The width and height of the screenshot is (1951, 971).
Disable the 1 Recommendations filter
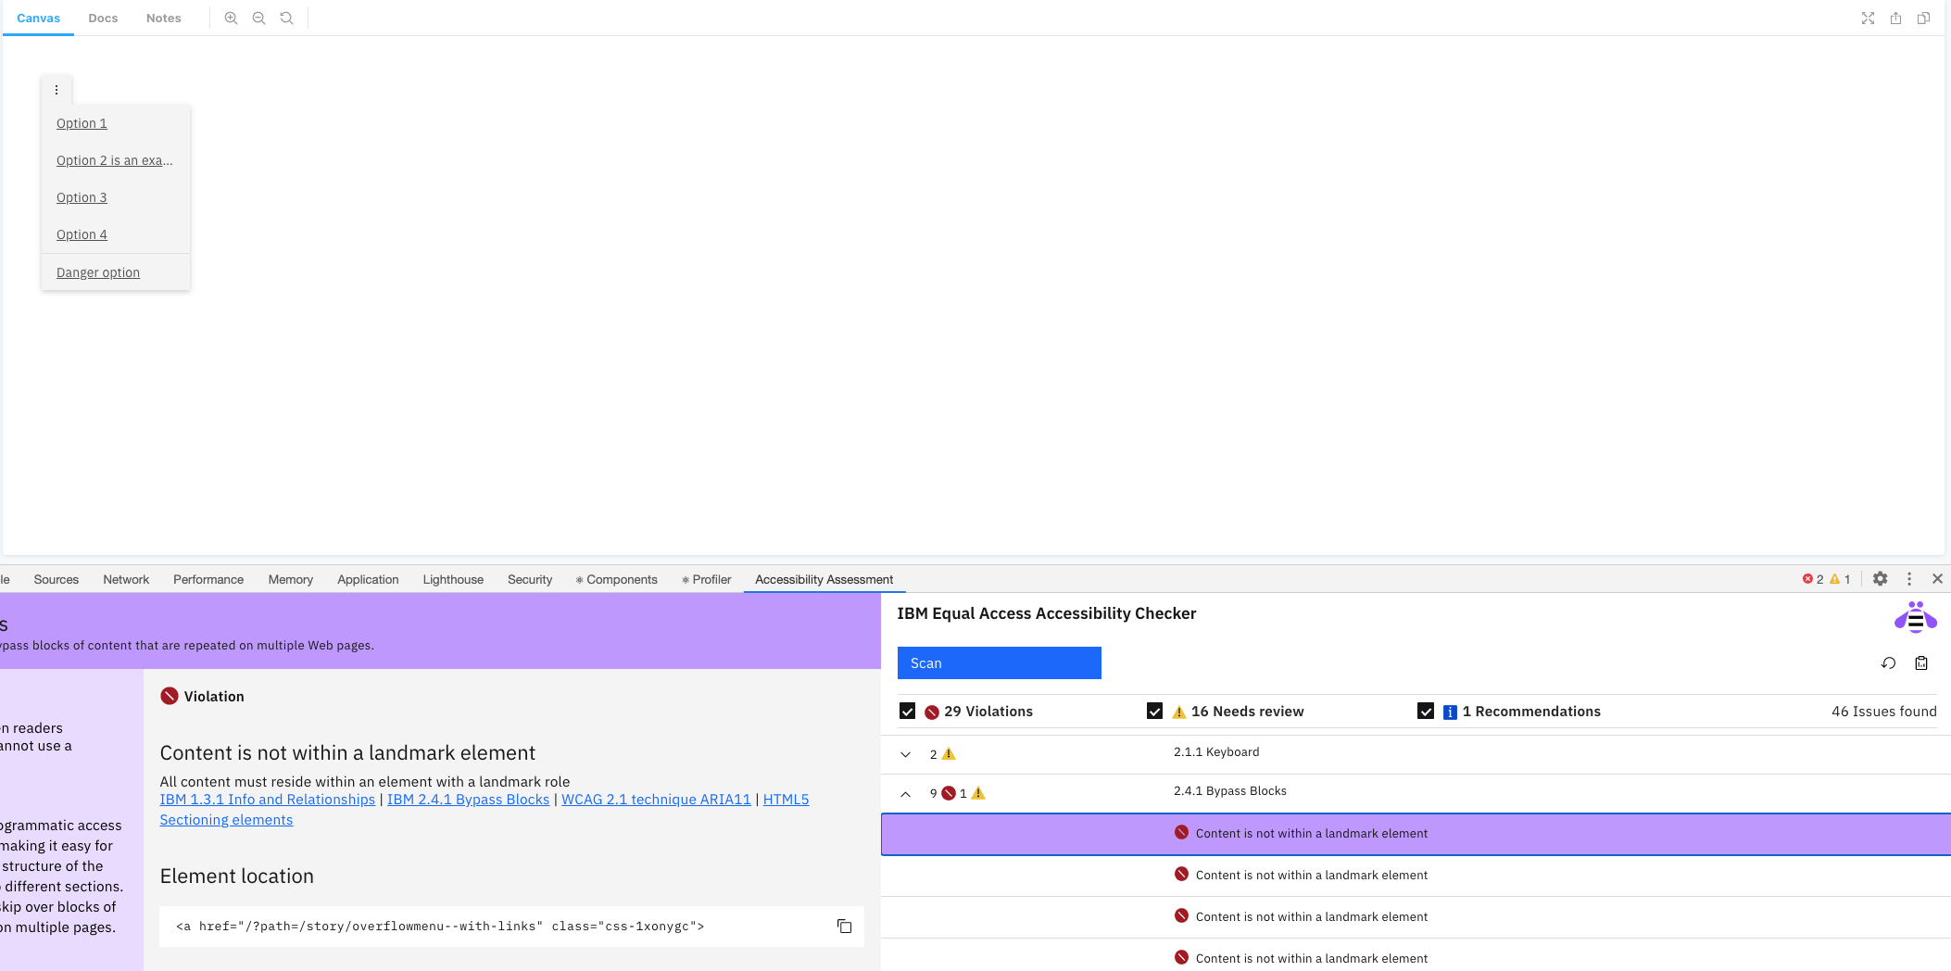coord(1425,711)
